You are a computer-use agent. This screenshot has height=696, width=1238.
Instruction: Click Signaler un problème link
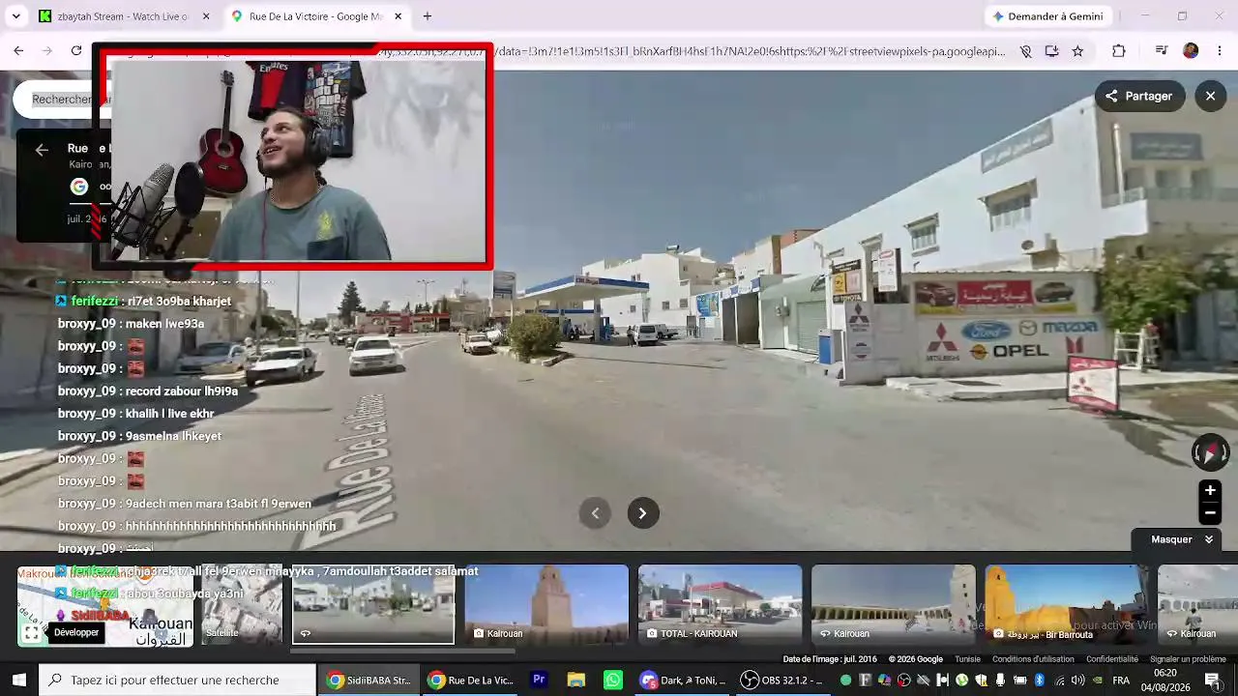(1188, 659)
